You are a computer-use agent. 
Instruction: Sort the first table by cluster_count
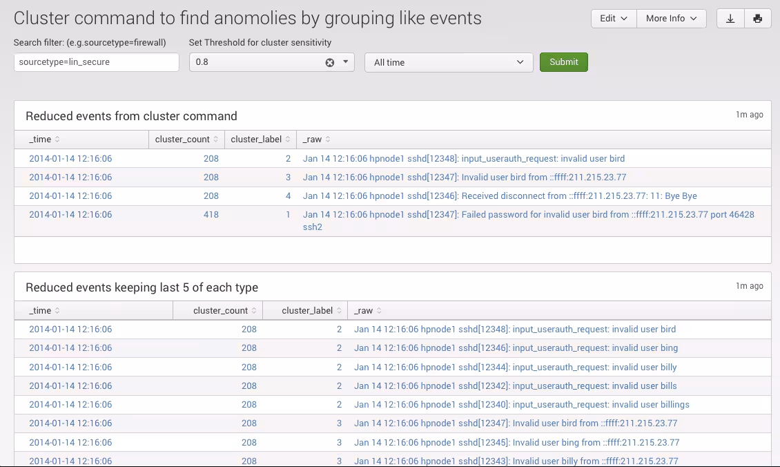[186, 139]
